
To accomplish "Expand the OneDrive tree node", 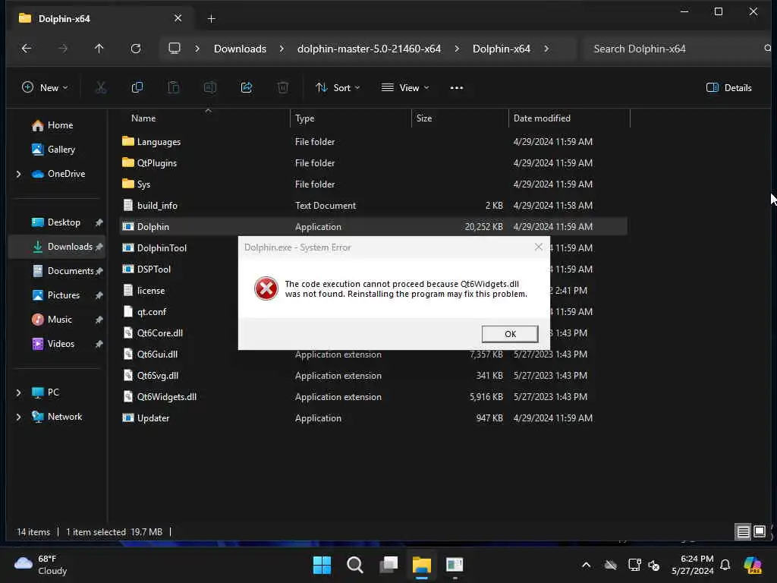I will coord(18,174).
